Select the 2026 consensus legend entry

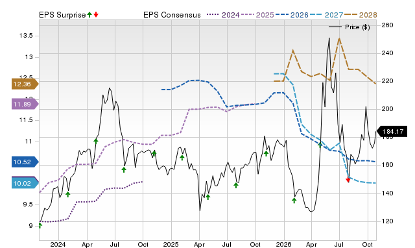click(x=292, y=15)
